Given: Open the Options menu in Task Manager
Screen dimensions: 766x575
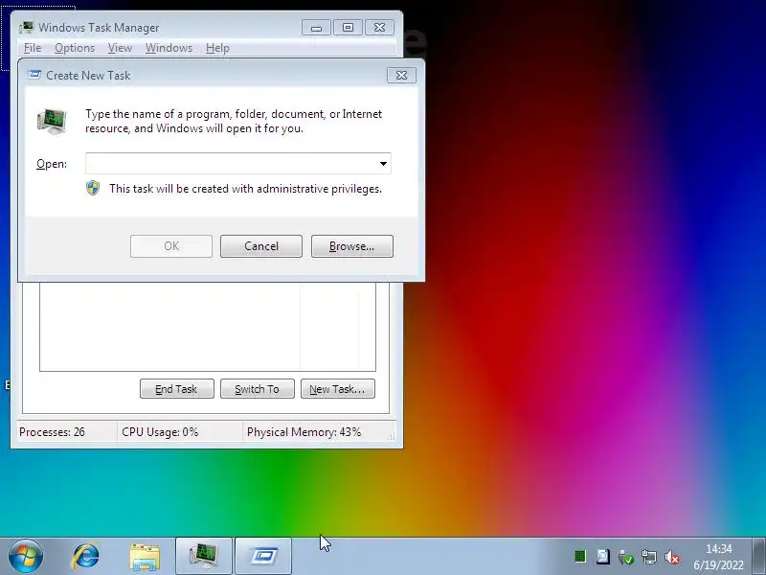Looking at the screenshot, I should pos(75,48).
